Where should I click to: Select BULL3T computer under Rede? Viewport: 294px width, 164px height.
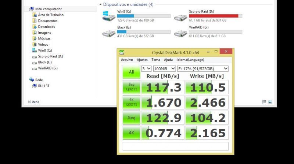tap(45, 86)
